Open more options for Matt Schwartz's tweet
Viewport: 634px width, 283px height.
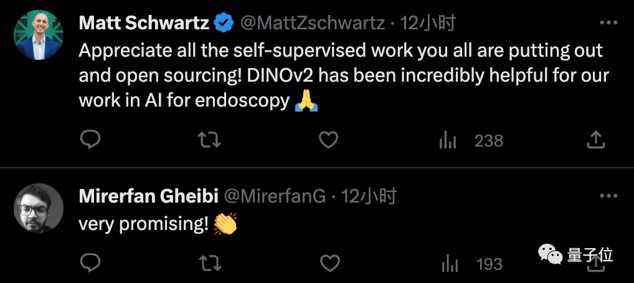(x=608, y=24)
